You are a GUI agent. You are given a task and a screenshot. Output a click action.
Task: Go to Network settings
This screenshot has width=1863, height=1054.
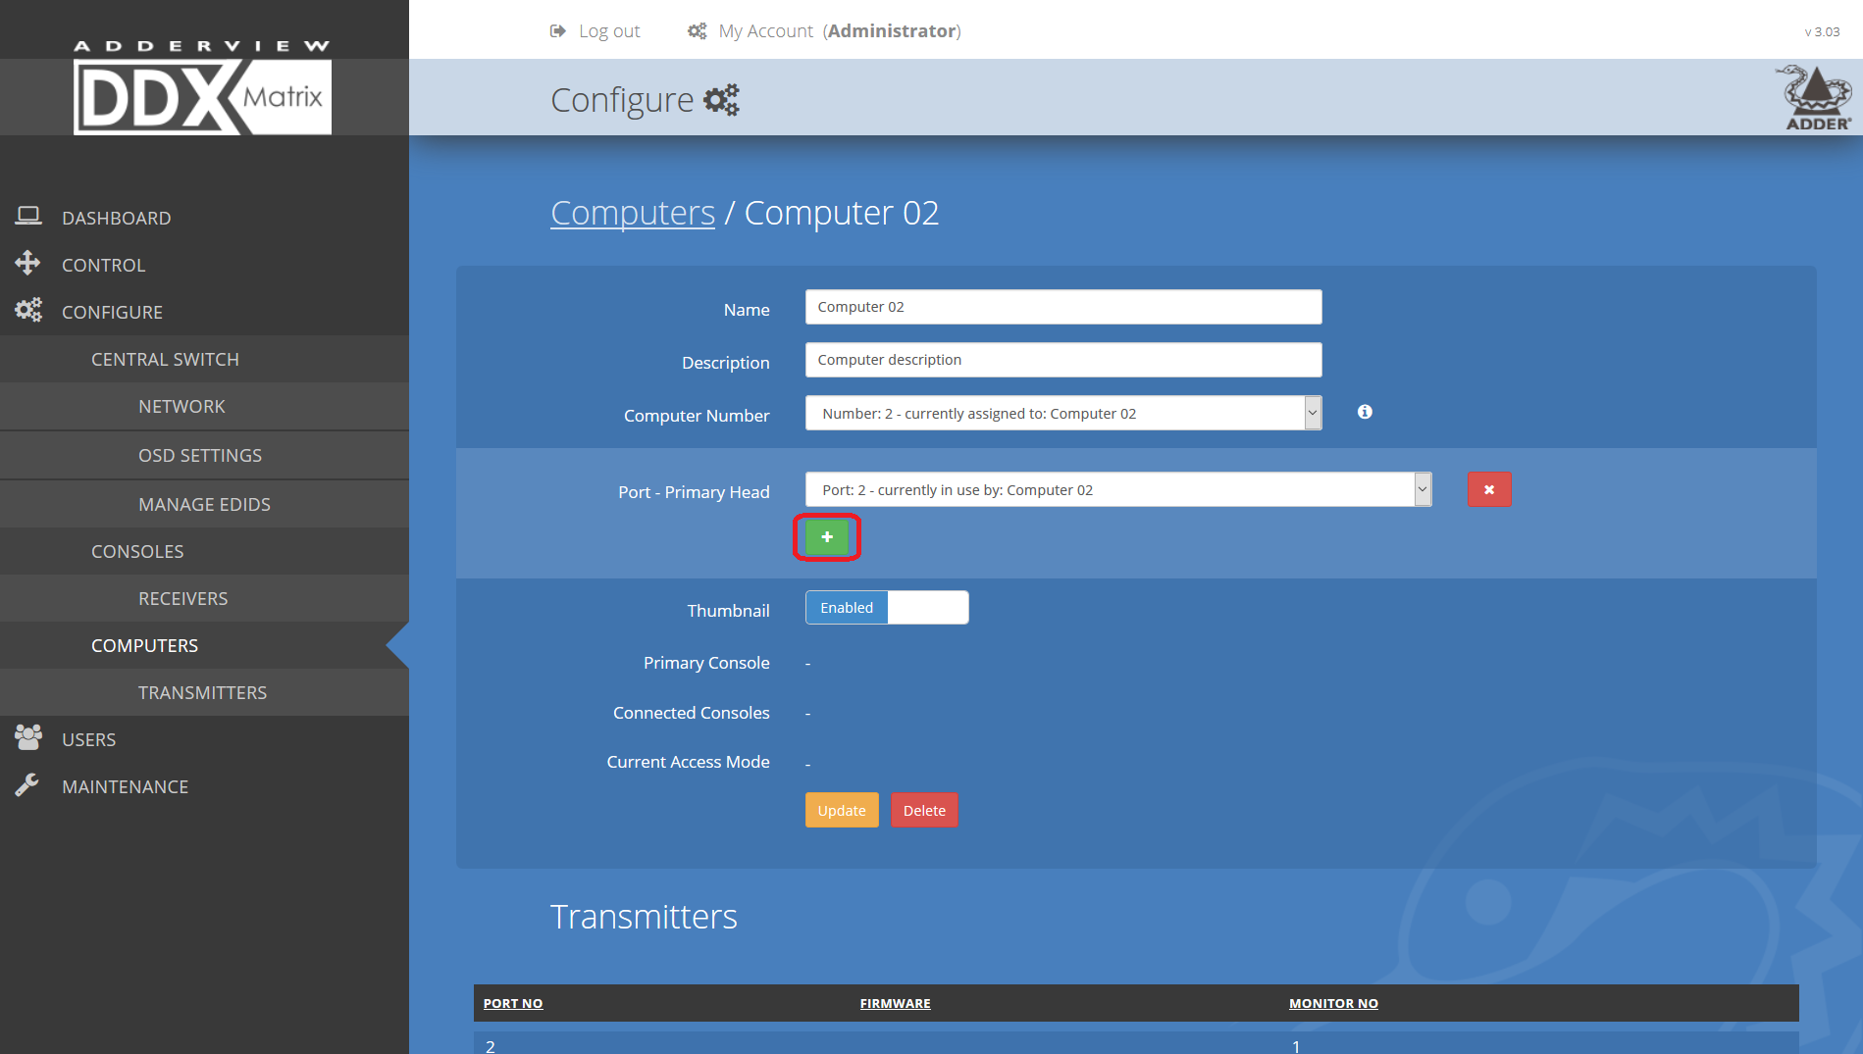(x=181, y=406)
